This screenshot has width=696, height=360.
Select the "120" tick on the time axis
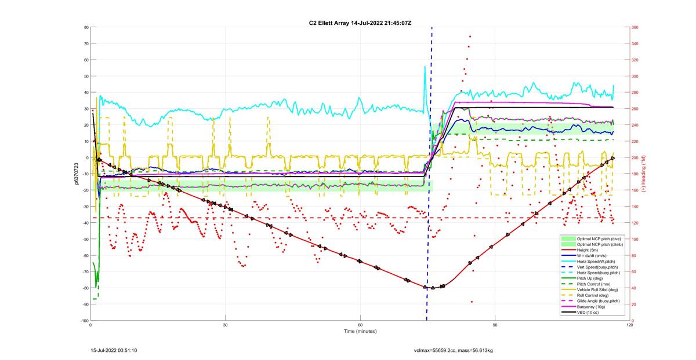coord(630,325)
